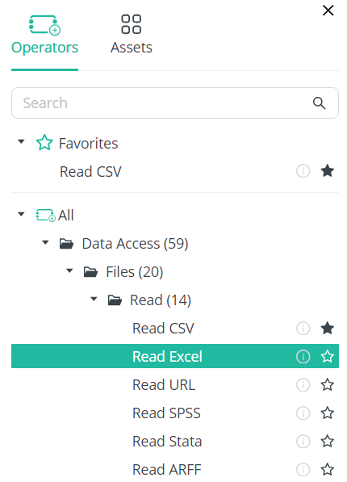
Task: Add Read Excel to favorites star
Action: tap(327, 357)
